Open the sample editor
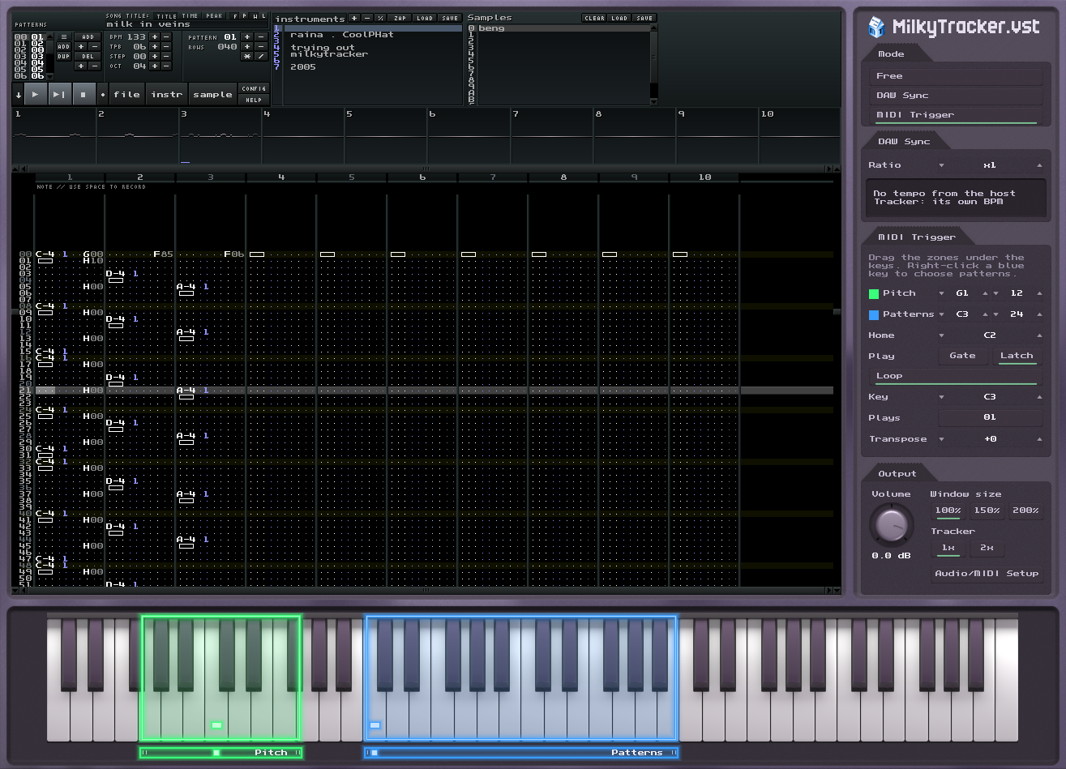Viewport: 1066px width, 769px height. pyautogui.click(x=212, y=94)
